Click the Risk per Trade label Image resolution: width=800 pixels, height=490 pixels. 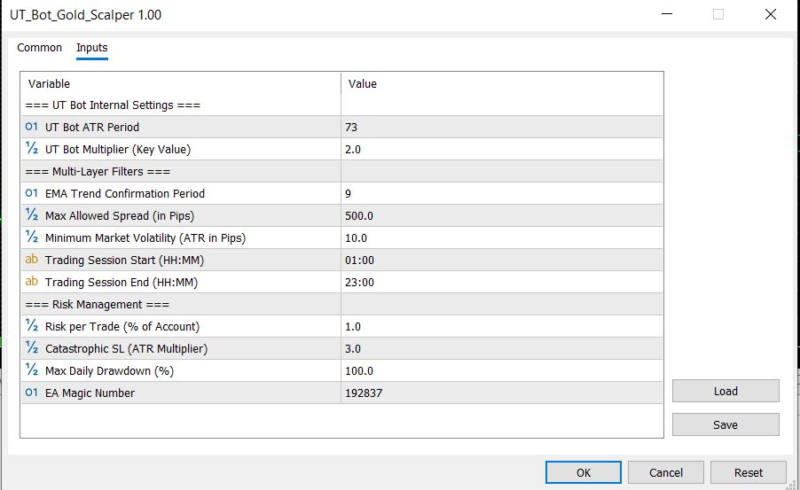point(122,326)
